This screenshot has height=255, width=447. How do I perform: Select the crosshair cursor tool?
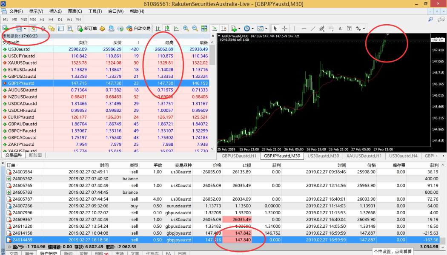[x=285, y=28]
